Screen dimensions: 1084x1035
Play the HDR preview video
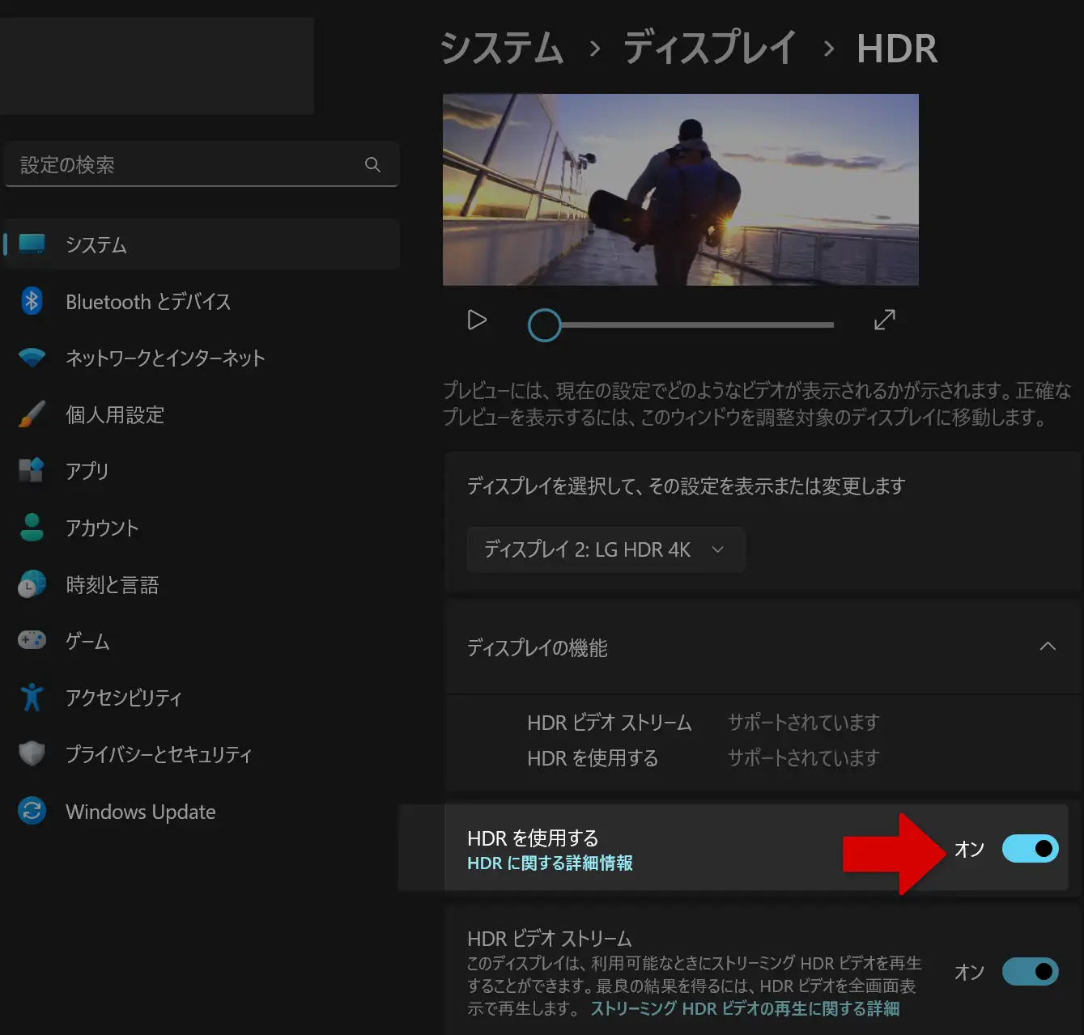[x=477, y=320]
